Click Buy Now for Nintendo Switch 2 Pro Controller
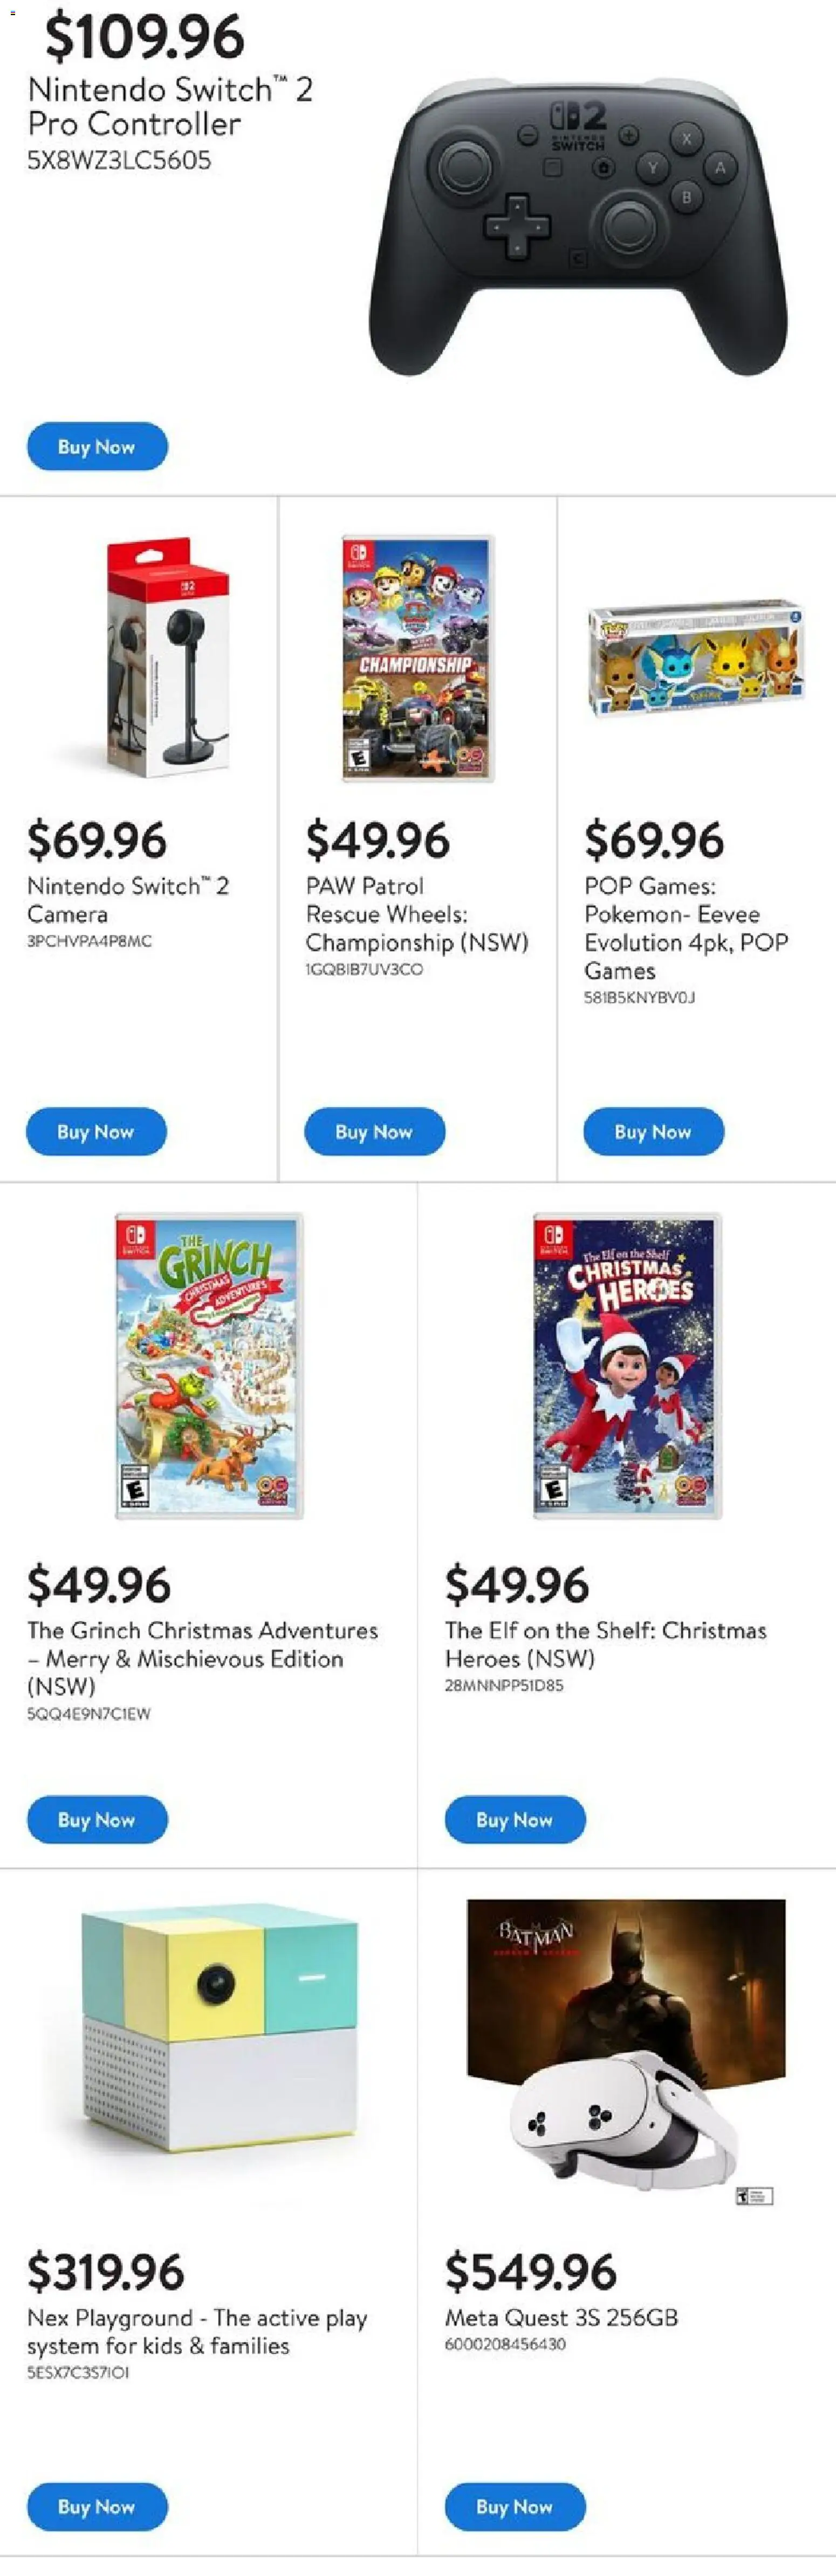The image size is (836, 2559). click(x=97, y=446)
